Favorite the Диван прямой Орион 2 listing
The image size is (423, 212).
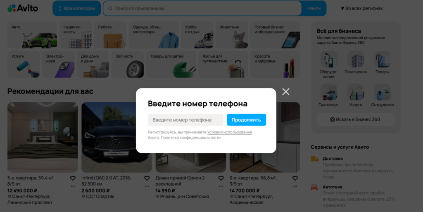[221, 178]
